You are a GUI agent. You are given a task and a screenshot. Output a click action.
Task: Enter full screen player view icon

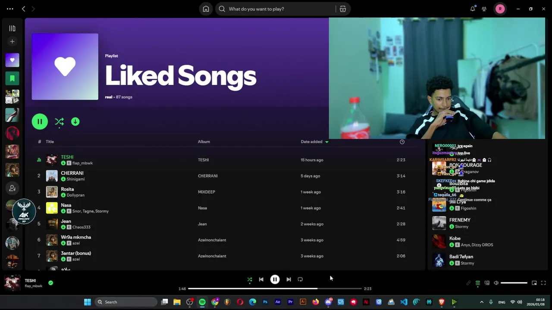[x=543, y=283]
